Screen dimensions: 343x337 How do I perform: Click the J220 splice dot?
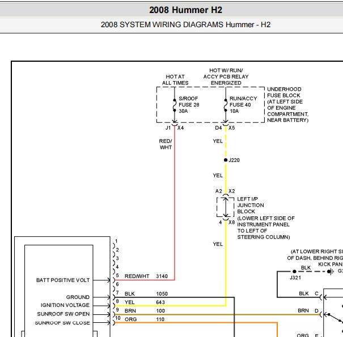pos(226,160)
